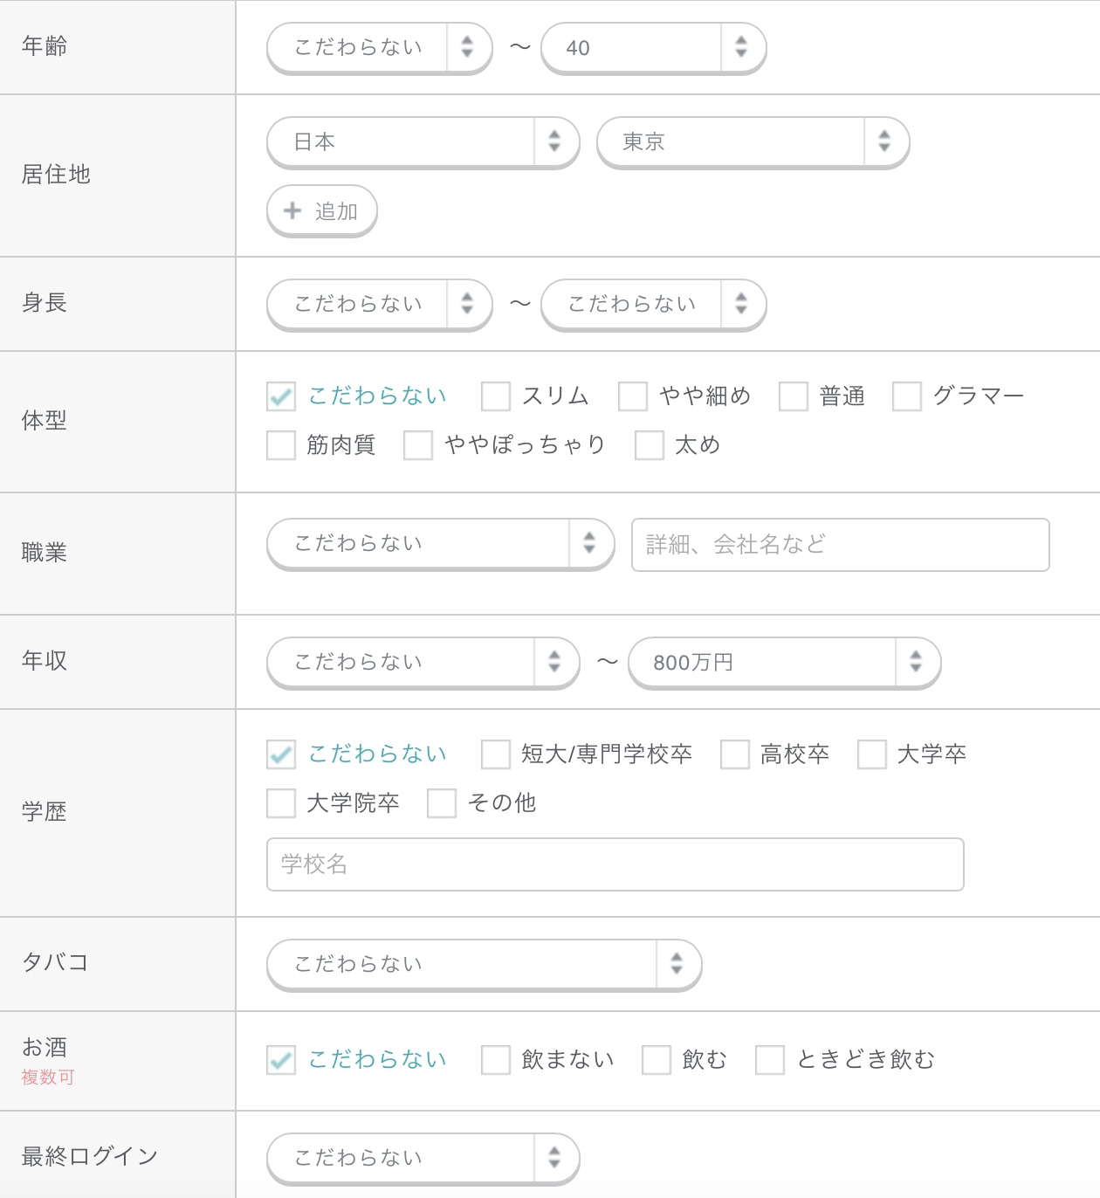
Task: Check the ときどき飲む alcohol checkbox
Action: [x=770, y=1060]
